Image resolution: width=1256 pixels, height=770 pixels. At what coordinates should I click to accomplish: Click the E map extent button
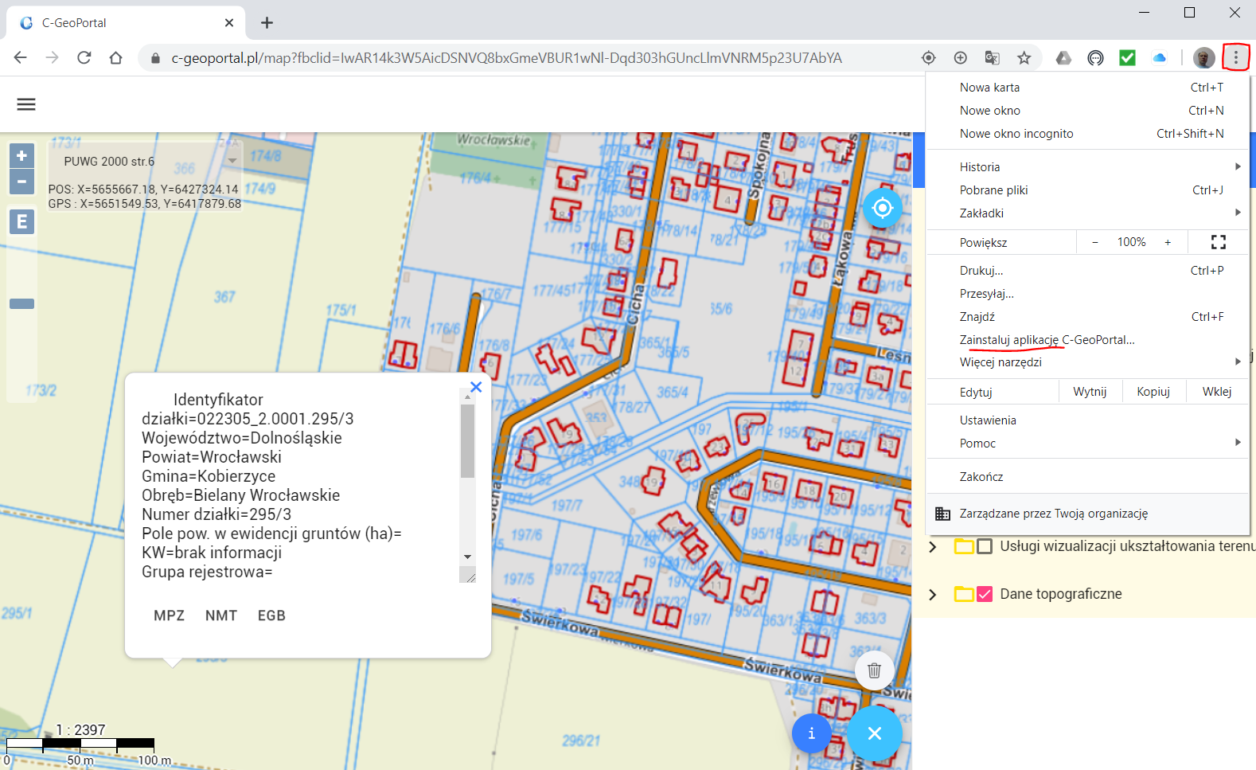point(21,221)
